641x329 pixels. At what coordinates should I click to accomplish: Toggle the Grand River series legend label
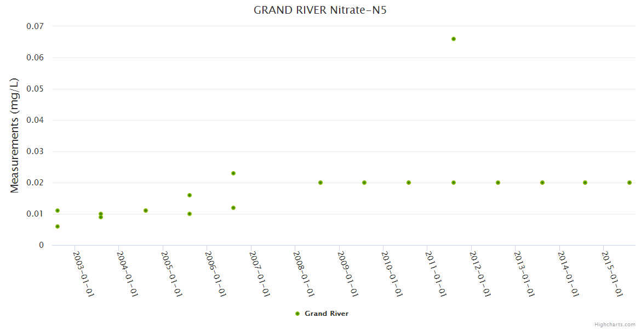pos(327,314)
